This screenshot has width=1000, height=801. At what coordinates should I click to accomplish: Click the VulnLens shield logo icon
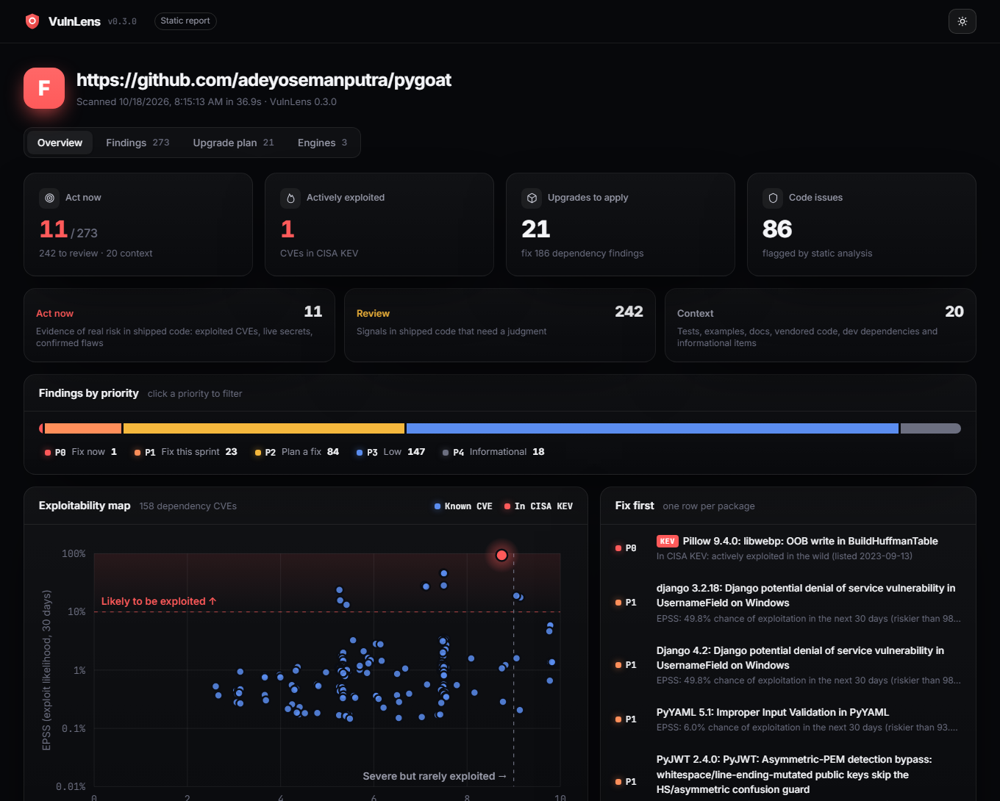32,21
